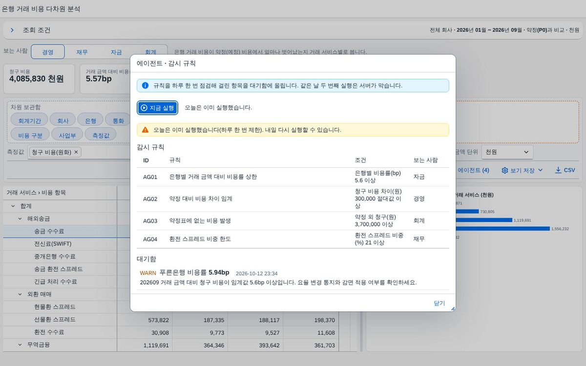Viewport: 586px width, 366px height.
Task: Click the warning triangle in the yellow message
Action: click(145, 130)
